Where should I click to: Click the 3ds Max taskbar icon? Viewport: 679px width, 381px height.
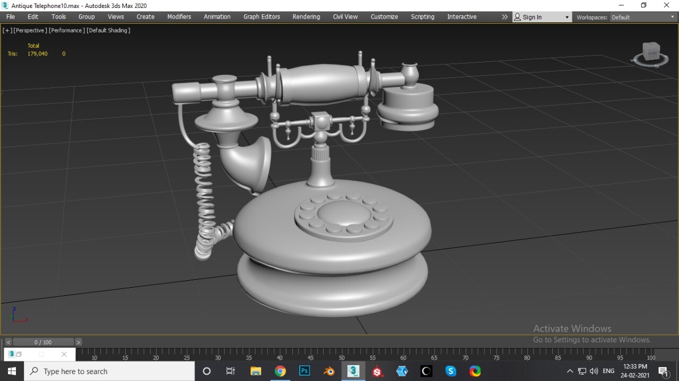pyautogui.click(x=353, y=371)
